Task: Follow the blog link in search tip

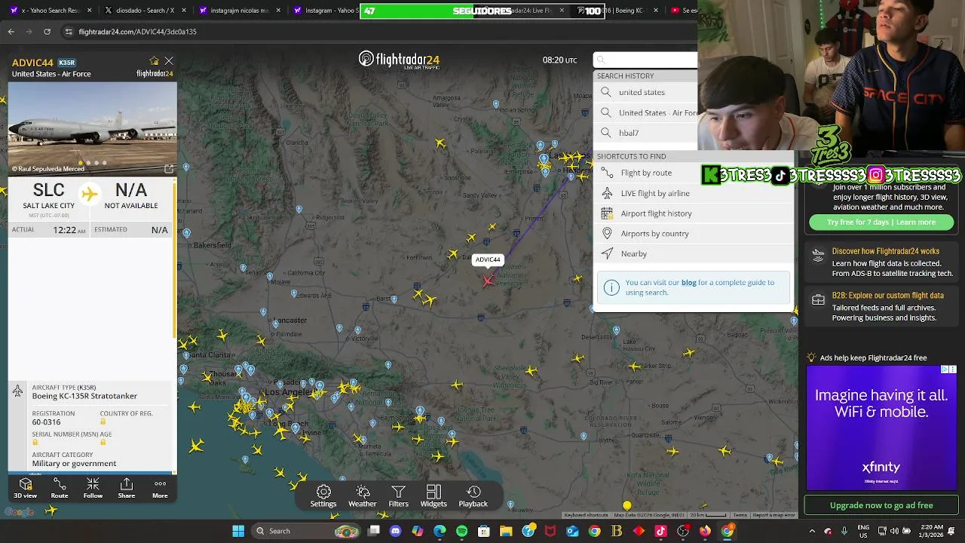Action: pos(688,282)
